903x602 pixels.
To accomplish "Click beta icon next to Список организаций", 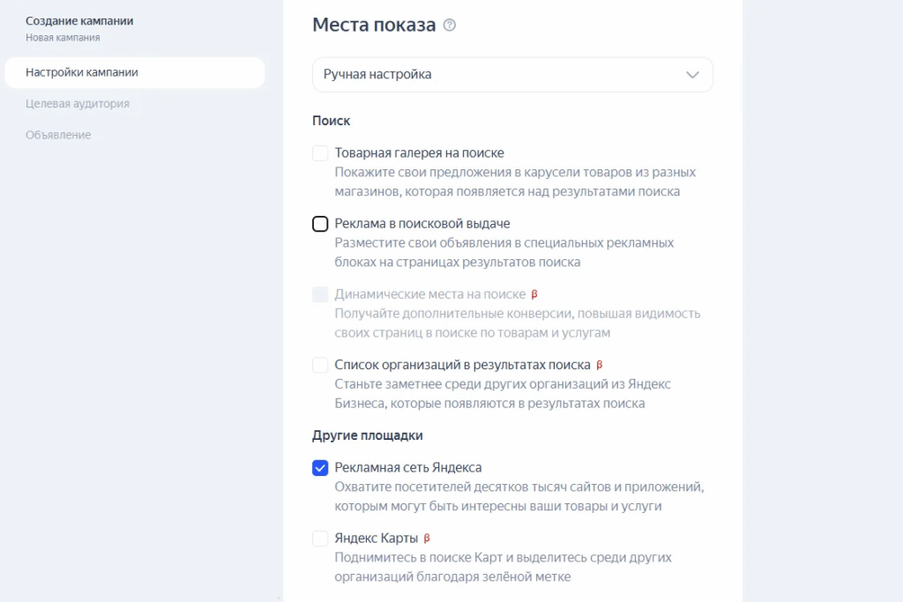I will tap(600, 365).
